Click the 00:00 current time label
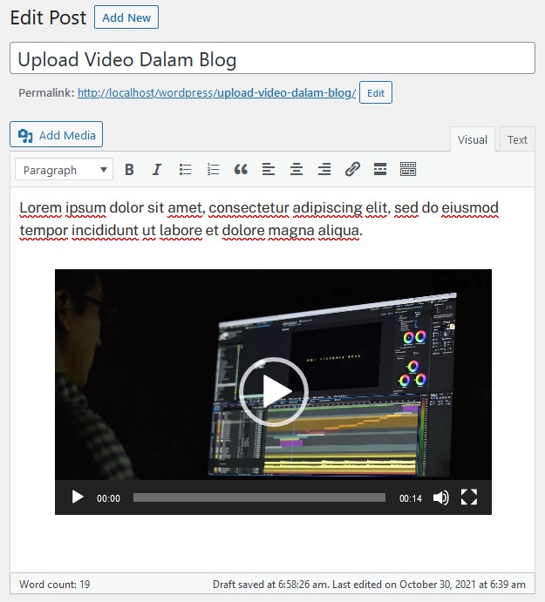This screenshot has width=545, height=602. click(x=108, y=498)
